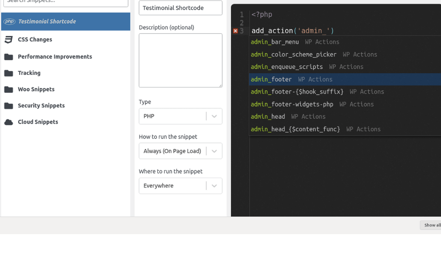Viewport: 441px width, 253px height.
Task: Click the PHP icon beside Testimonial Shortcode
Action: coord(9,21)
